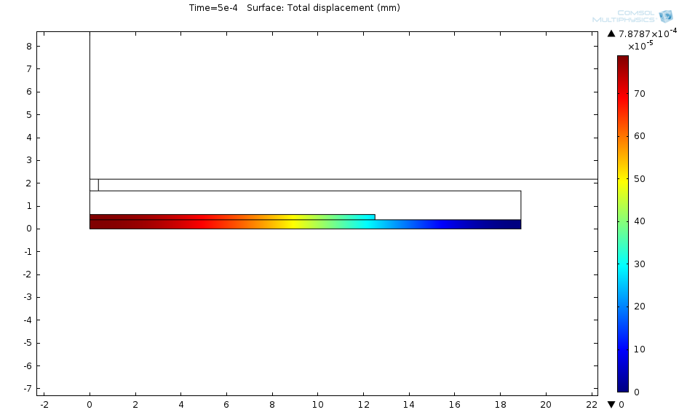Click the y-axis tick label -7
Image resolution: width=687 pixels, height=415 pixels.
pyautogui.click(x=26, y=388)
